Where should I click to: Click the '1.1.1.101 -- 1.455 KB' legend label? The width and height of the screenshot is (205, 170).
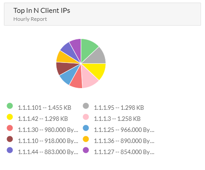(44, 108)
